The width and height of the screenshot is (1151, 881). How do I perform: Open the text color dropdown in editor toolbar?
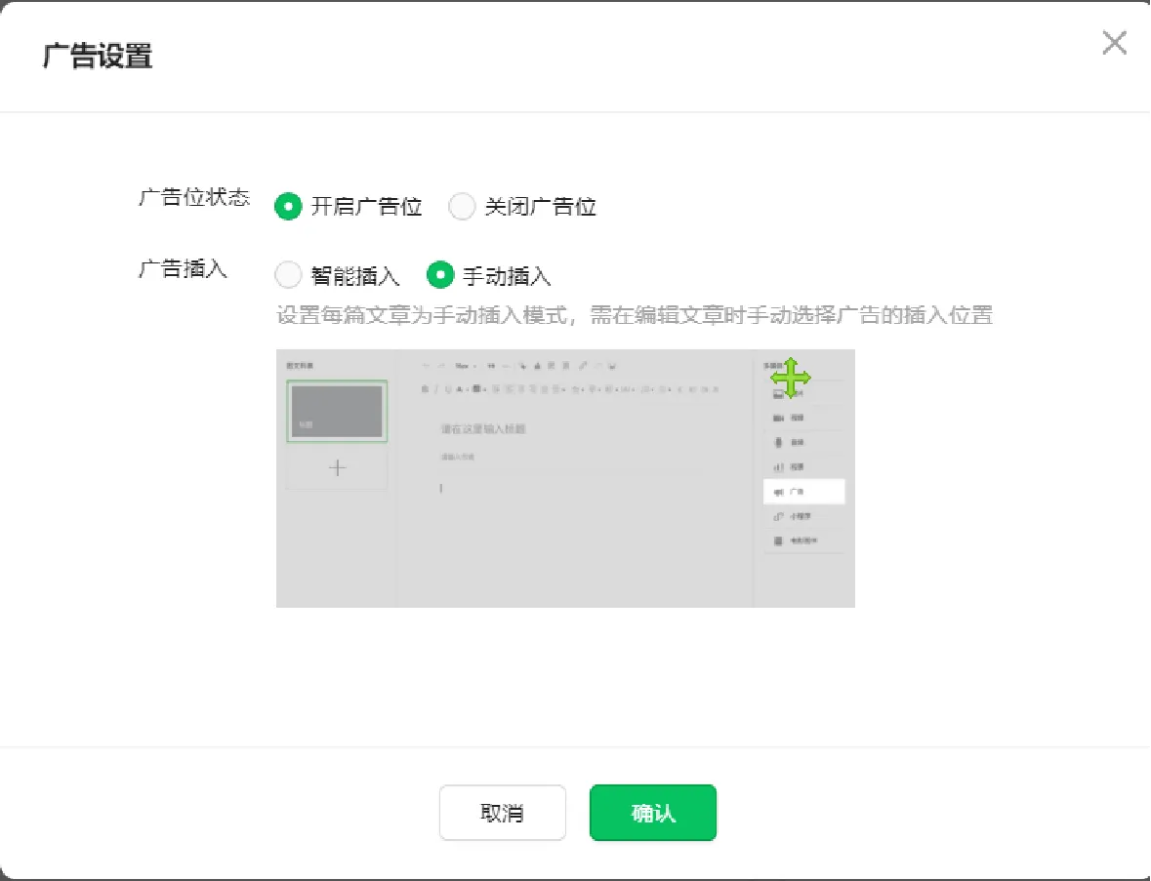point(461,389)
